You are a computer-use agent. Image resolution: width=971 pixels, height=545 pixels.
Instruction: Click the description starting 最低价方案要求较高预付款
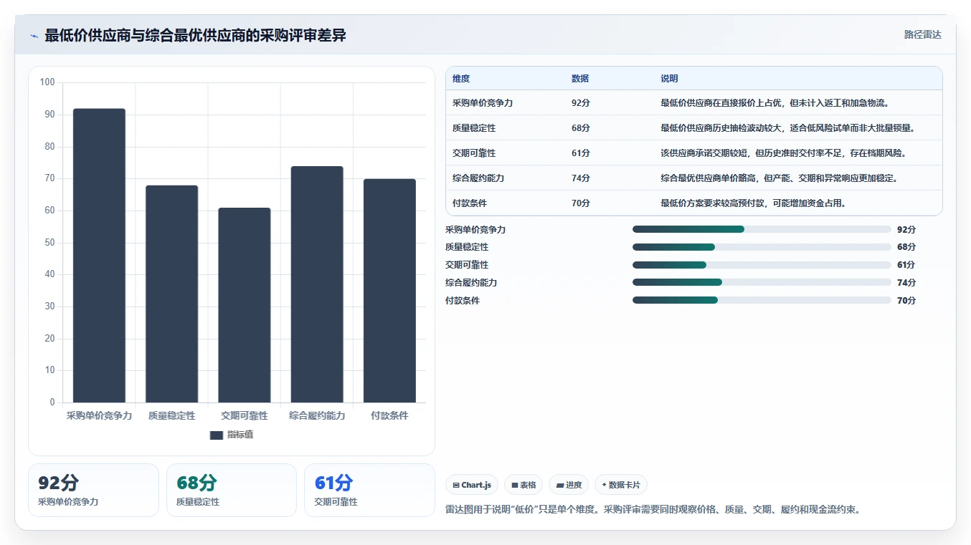click(754, 203)
